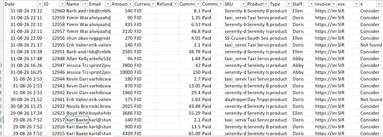The image size is (383, 137).
Task: Open invoice link in row 12932
Action: 326,106
